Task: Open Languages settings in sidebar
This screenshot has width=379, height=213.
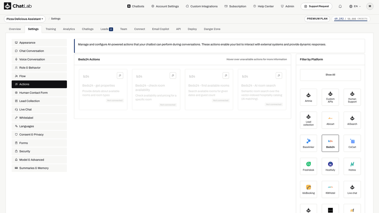Action: 39,126
